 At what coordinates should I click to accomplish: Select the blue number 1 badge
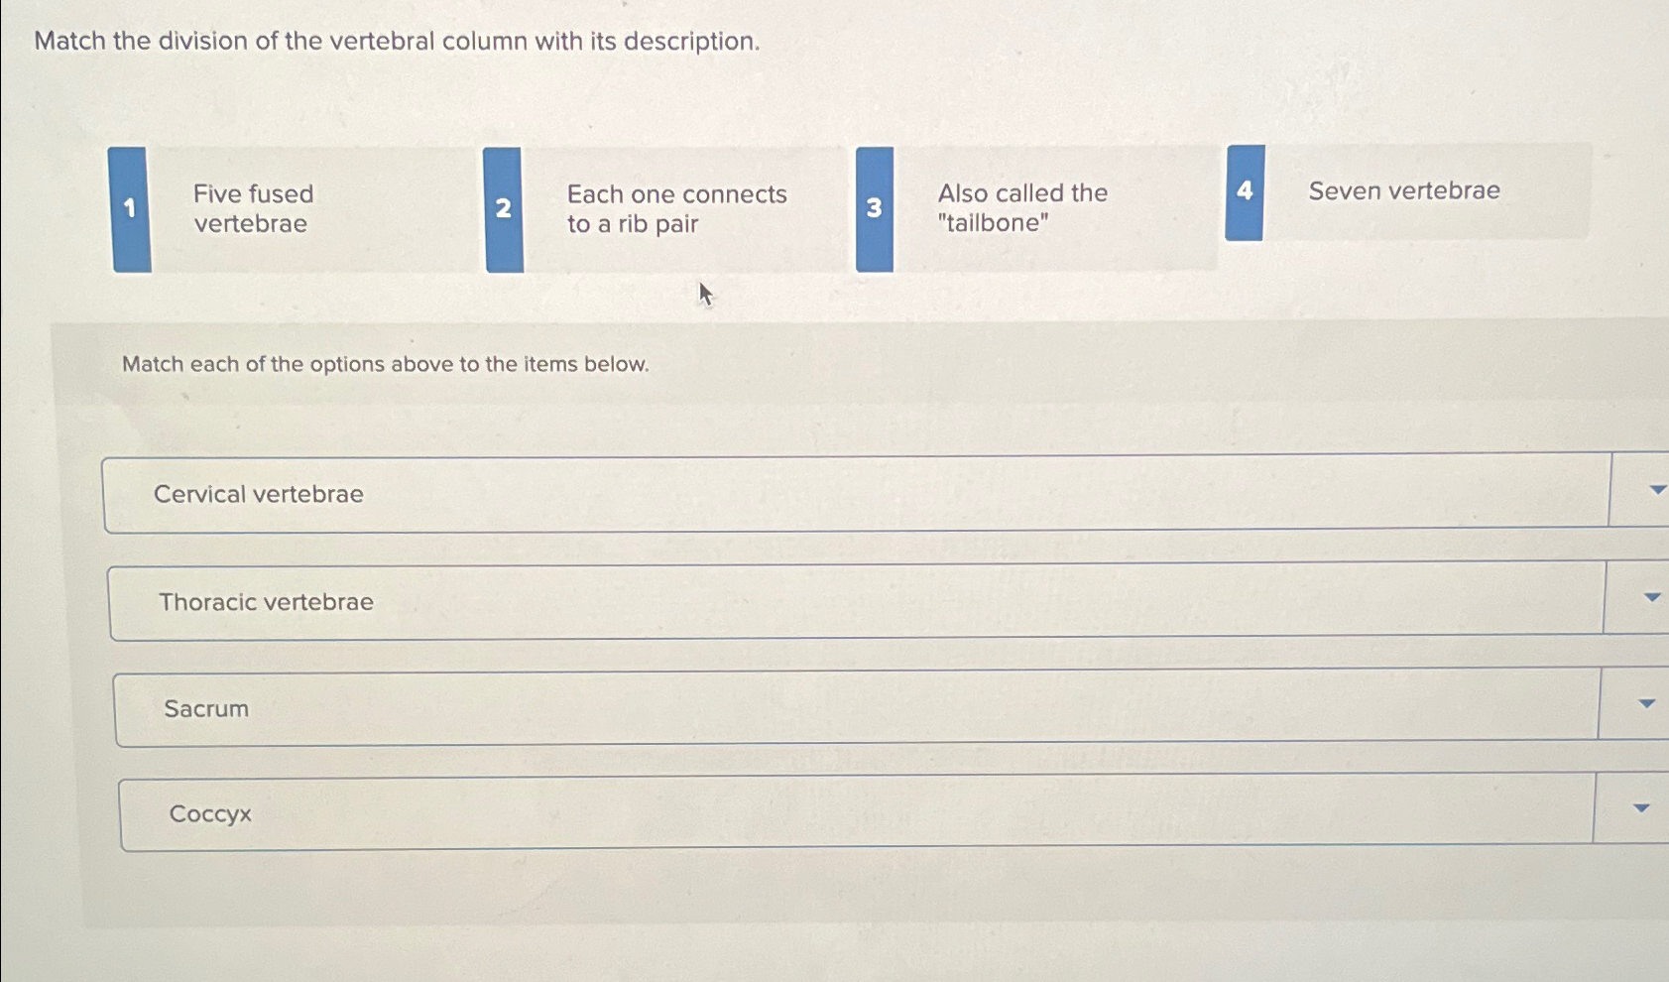tap(130, 208)
